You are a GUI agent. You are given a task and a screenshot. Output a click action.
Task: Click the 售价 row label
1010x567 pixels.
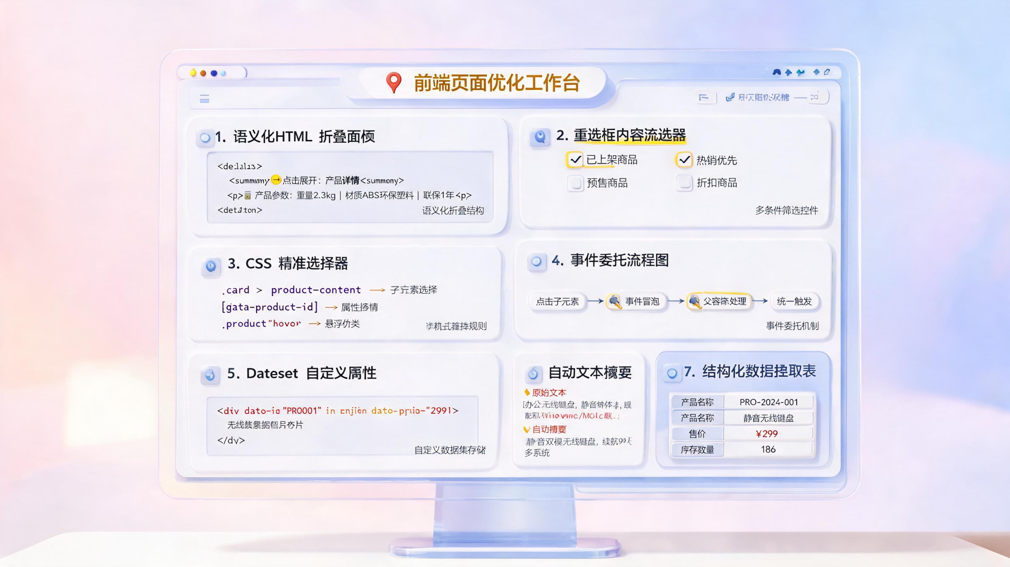pyautogui.click(x=697, y=434)
